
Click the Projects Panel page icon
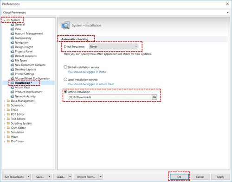(13, 51)
